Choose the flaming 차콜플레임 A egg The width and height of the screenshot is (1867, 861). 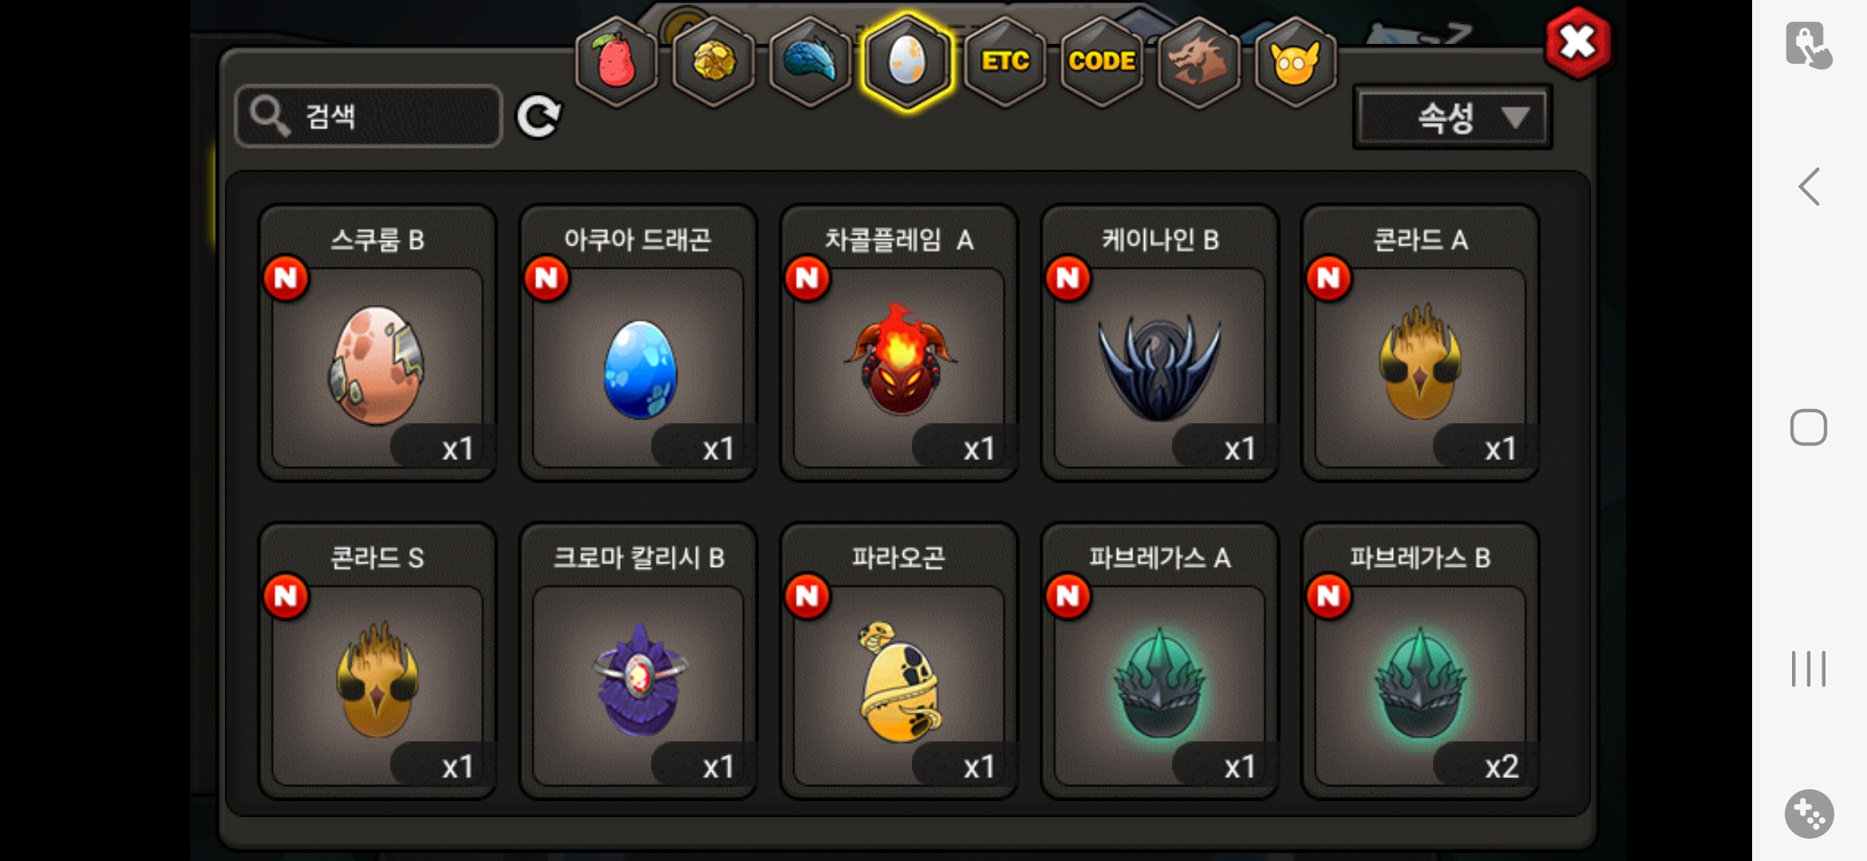[x=899, y=344]
